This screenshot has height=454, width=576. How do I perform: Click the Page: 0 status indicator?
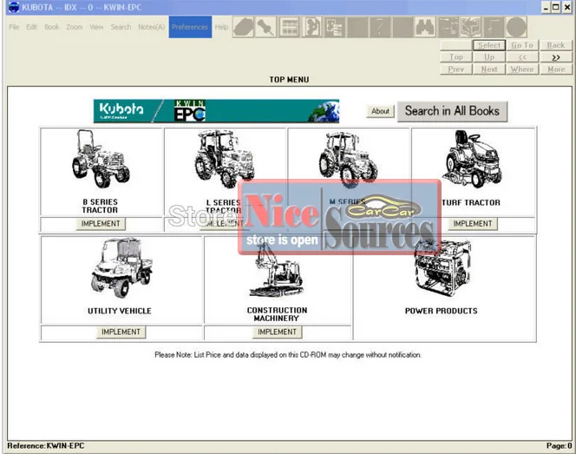[559, 446]
